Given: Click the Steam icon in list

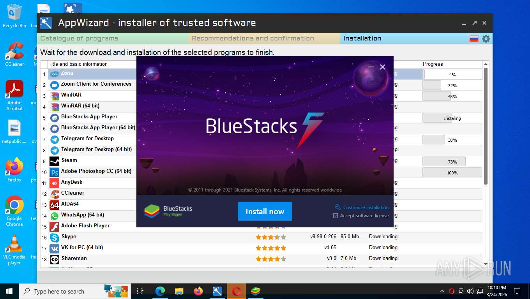Looking at the screenshot, I should [x=55, y=161].
